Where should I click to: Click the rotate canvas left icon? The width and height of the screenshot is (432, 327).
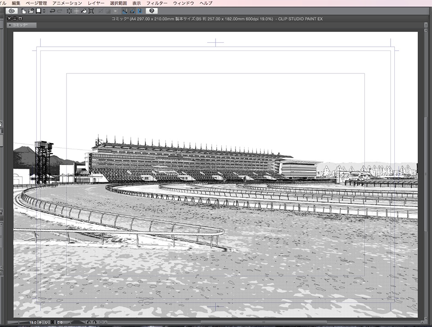(89, 323)
